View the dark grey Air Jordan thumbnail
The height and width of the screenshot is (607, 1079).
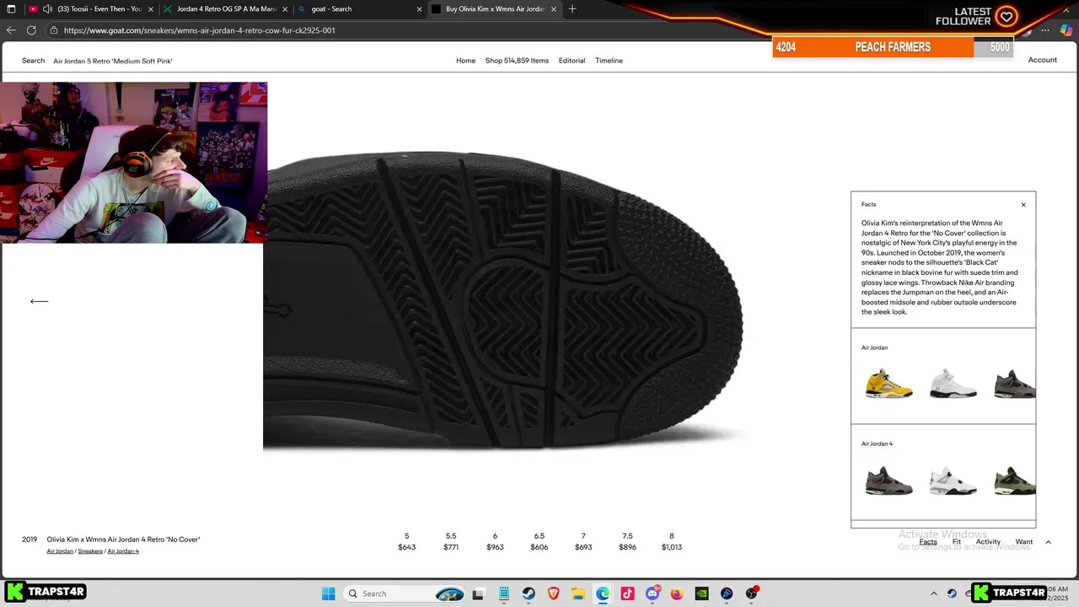pyautogui.click(x=1014, y=384)
